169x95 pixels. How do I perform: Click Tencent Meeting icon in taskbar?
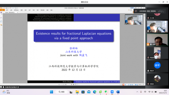pyautogui.click(x=112, y=92)
